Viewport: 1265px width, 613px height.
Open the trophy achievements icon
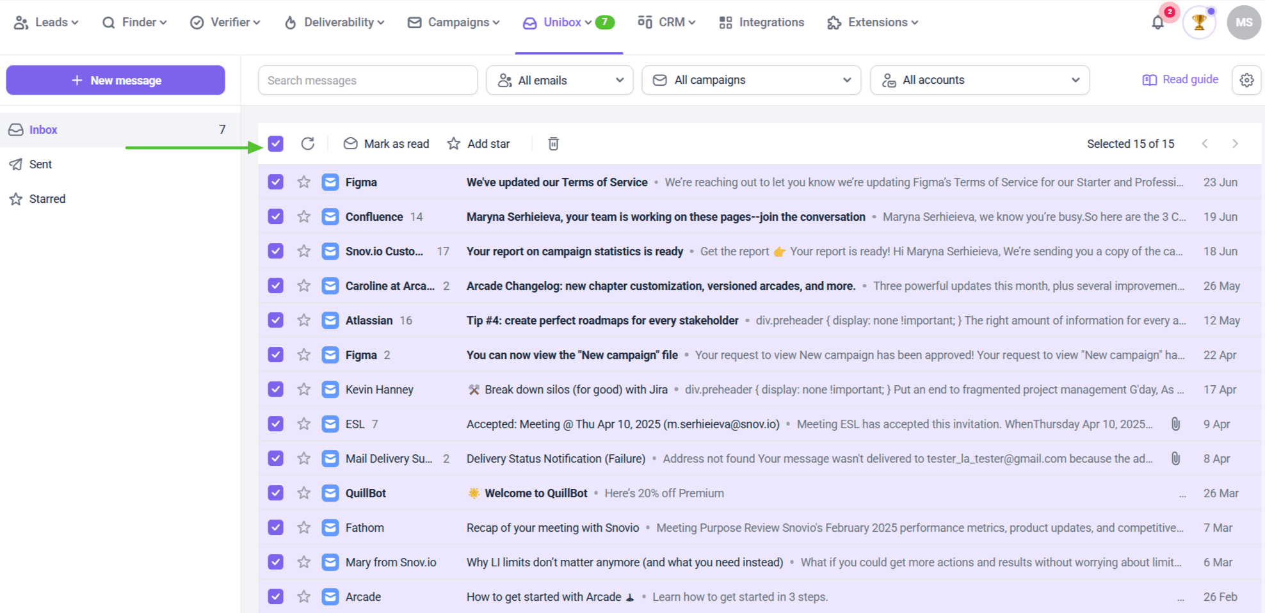pos(1198,23)
